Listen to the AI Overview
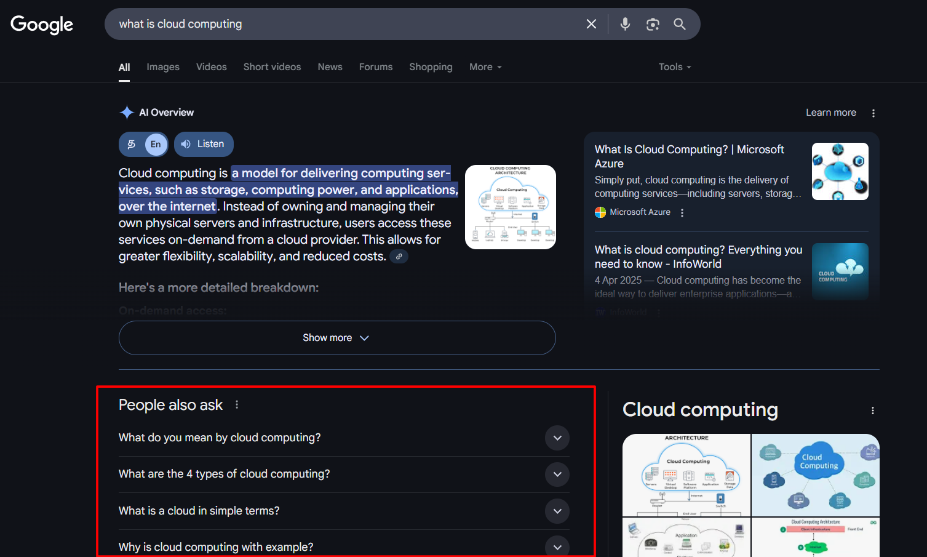 point(204,144)
